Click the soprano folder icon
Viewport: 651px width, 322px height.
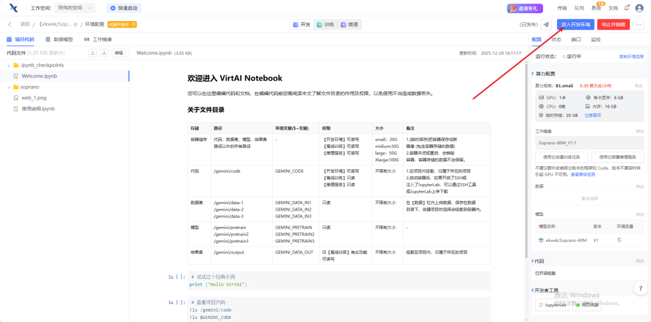pos(16,87)
